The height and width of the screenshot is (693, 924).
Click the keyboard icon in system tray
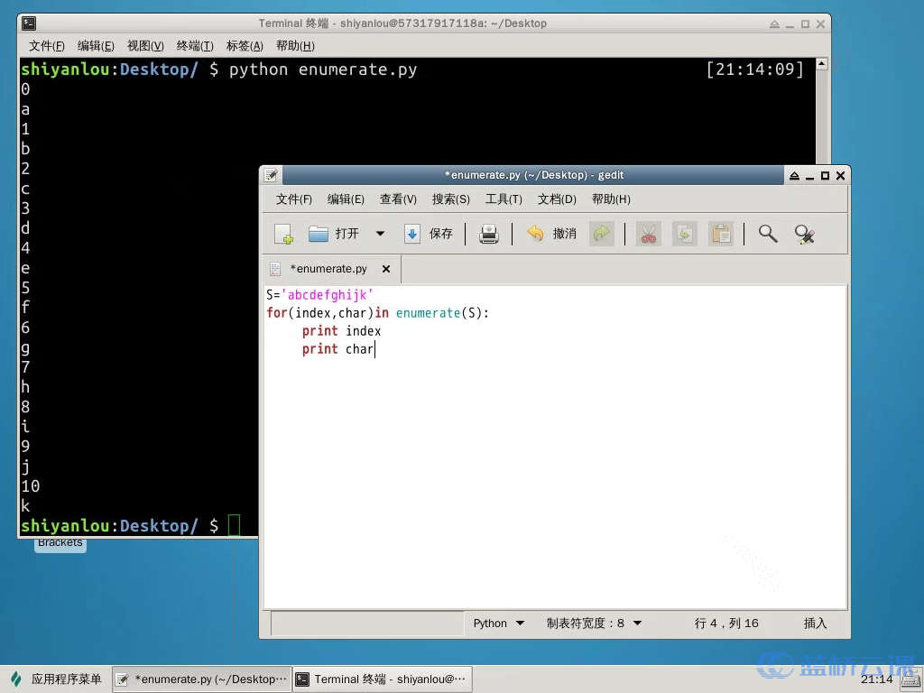coord(910,680)
